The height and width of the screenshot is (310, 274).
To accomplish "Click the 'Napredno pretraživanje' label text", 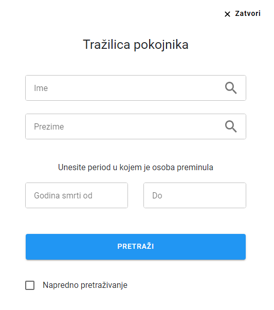I will [x=85, y=285].
